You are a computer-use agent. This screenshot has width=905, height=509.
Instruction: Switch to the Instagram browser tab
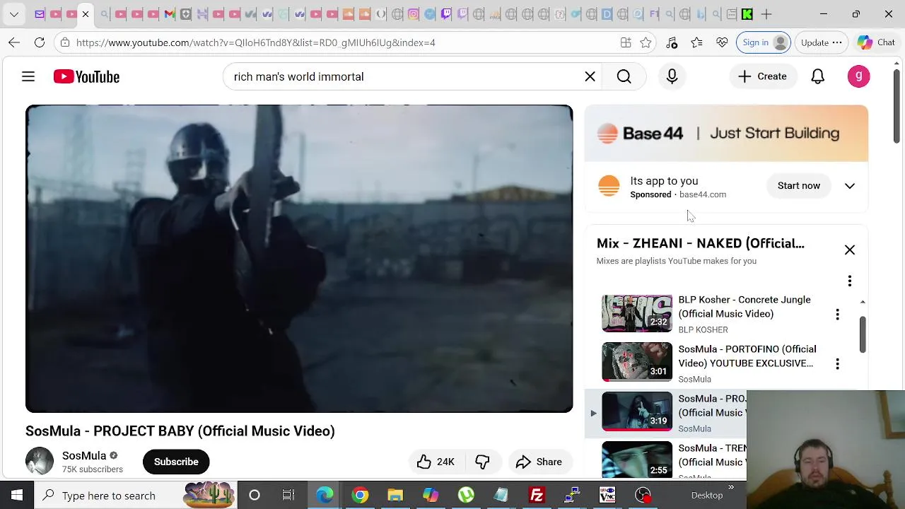413,14
